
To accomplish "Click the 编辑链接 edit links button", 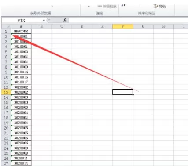I will coord(107,6).
